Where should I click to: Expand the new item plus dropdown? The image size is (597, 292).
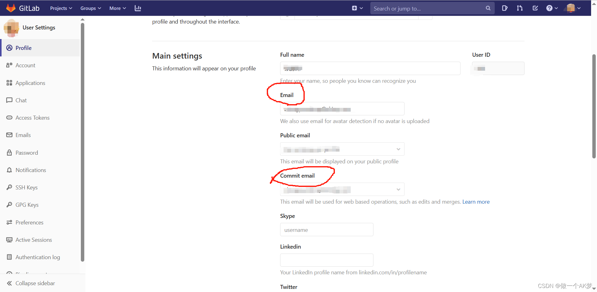coord(357,8)
